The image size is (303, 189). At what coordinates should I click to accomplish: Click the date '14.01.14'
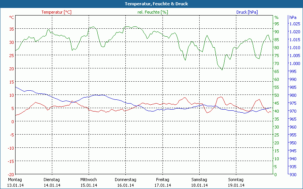click(52, 185)
